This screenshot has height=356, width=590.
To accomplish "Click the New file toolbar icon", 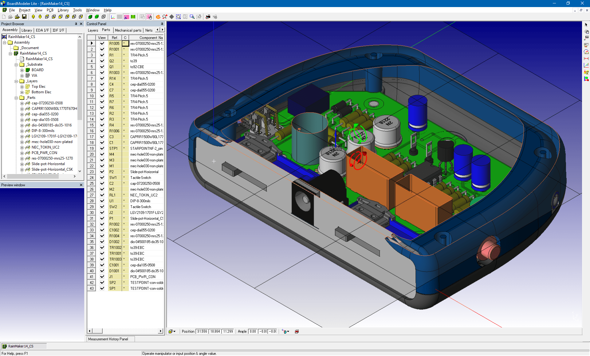I will click(x=4, y=17).
